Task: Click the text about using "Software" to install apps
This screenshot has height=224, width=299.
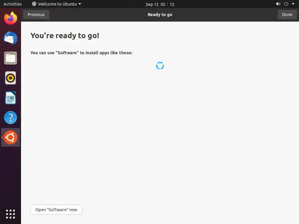Action: pyautogui.click(x=81, y=53)
